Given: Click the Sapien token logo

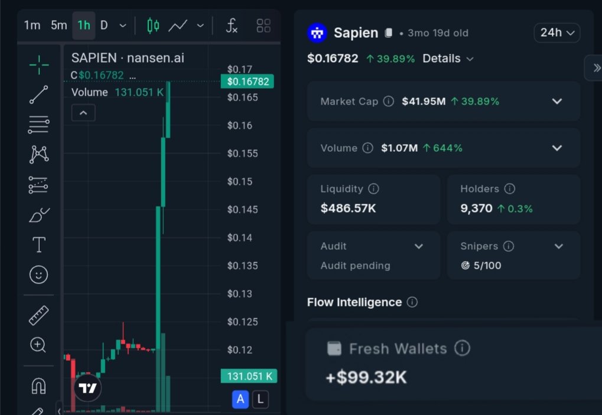Looking at the screenshot, I should point(317,33).
